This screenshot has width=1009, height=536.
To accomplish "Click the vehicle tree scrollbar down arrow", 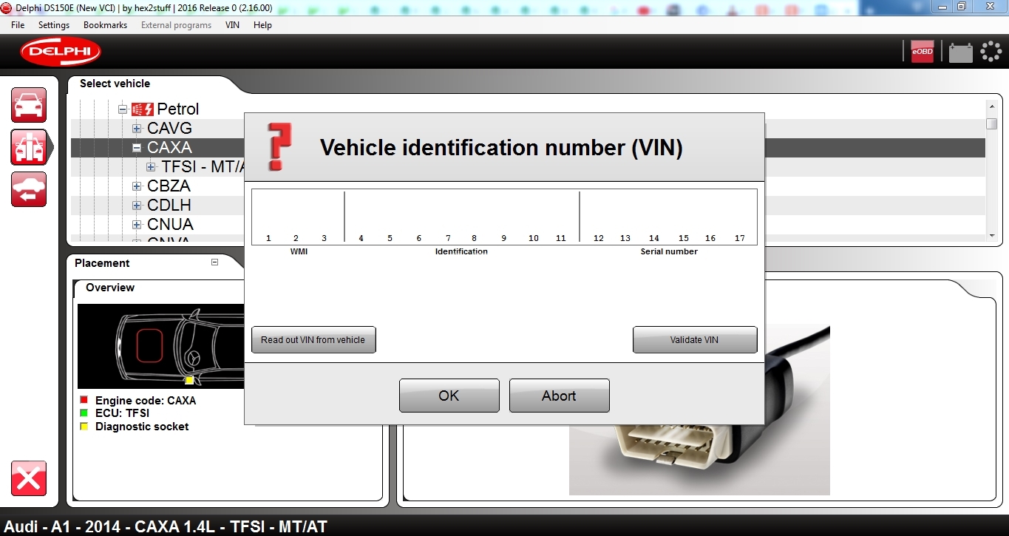I will [x=992, y=235].
